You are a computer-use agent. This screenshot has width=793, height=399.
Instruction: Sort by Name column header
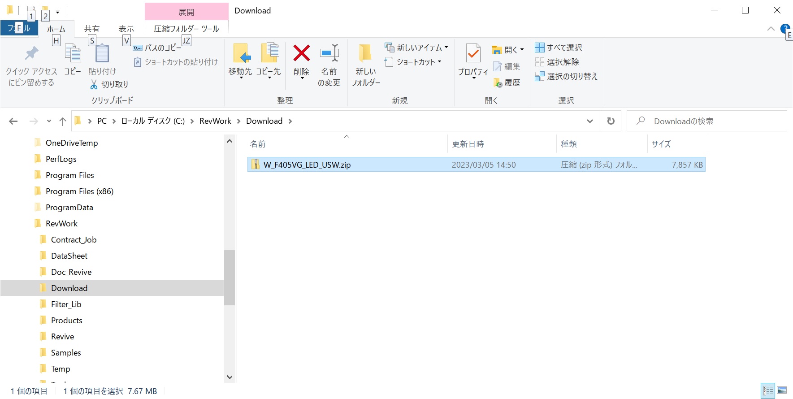click(x=347, y=144)
